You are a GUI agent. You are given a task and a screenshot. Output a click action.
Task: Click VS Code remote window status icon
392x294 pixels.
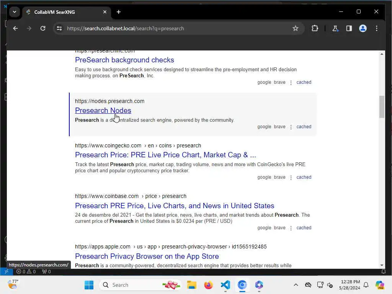(7, 271)
